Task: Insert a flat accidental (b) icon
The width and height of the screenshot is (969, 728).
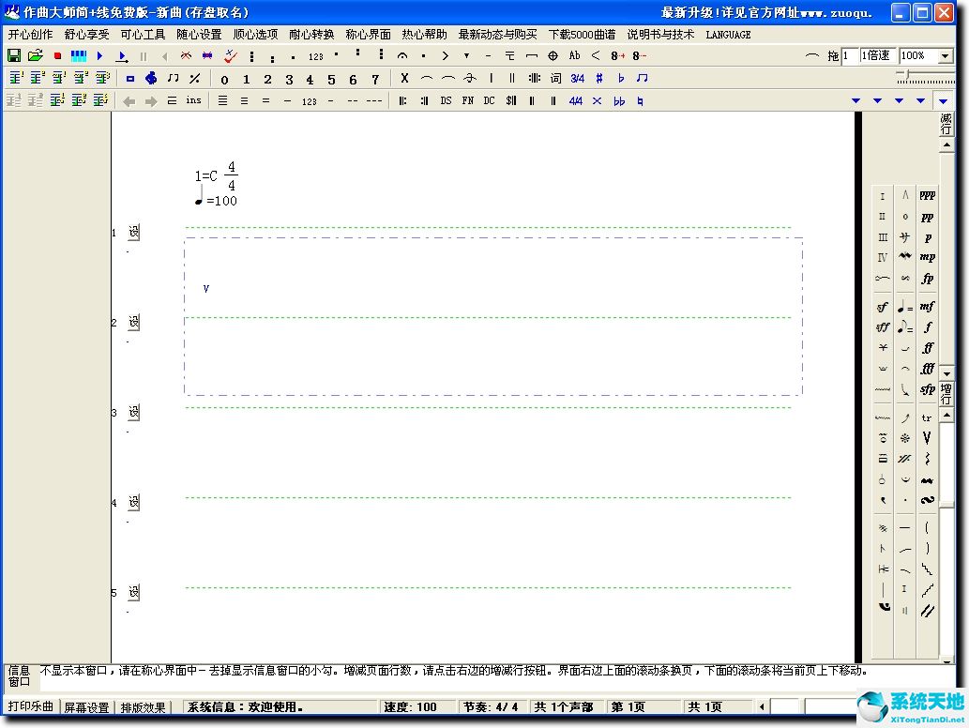Action: pyautogui.click(x=620, y=78)
